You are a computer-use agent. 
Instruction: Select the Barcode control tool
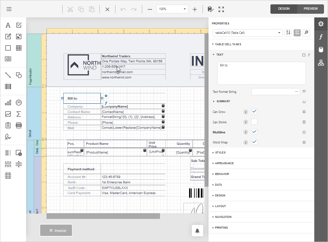pyautogui.click(x=8, y=86)
